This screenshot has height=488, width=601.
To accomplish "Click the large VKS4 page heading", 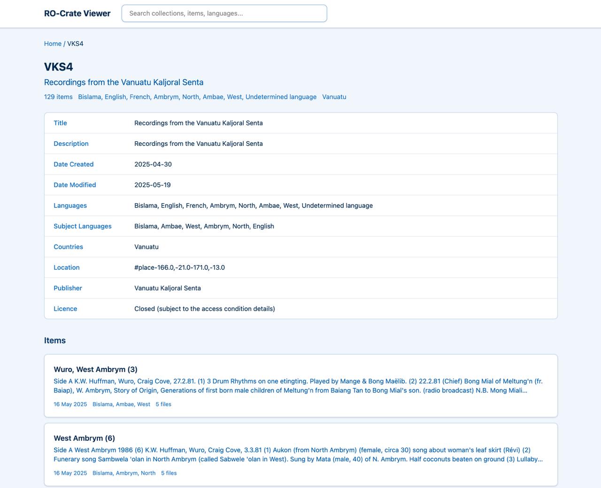I will pos(59,67).
